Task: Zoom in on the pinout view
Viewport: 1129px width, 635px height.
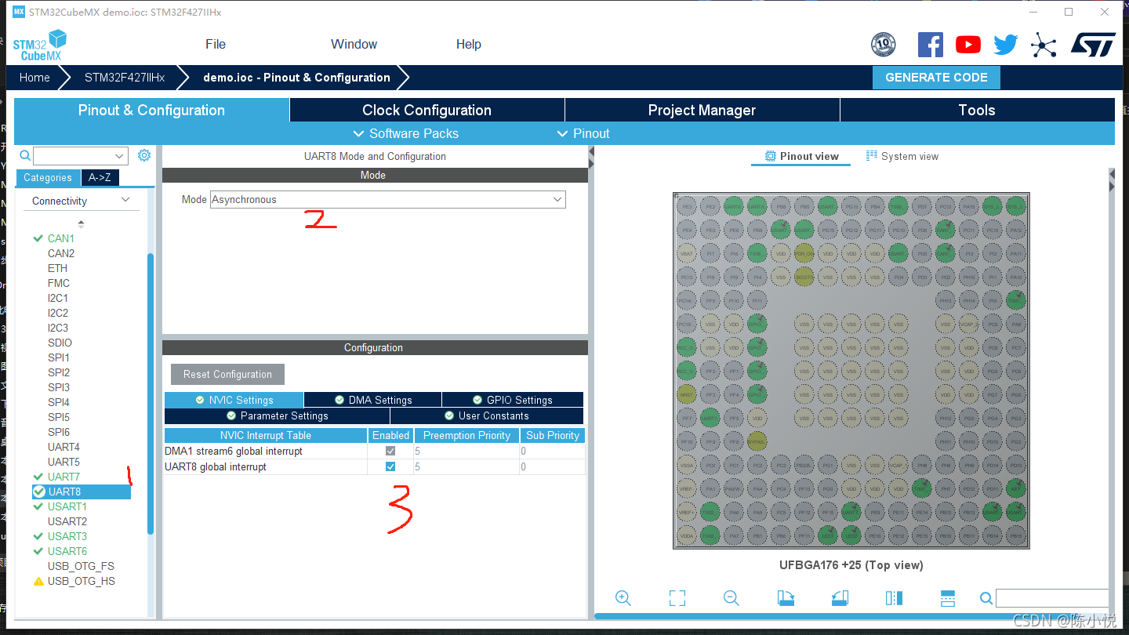Action: 623,598
